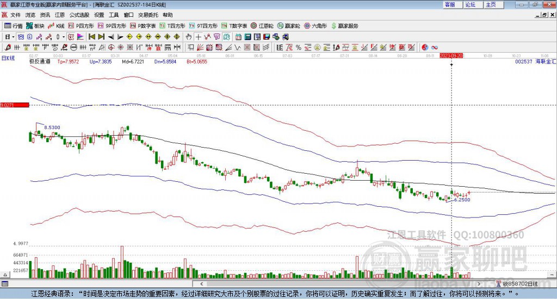Open the 行情 market quotes view
This screenshot has height=299, width=557.
pos(13,26)
